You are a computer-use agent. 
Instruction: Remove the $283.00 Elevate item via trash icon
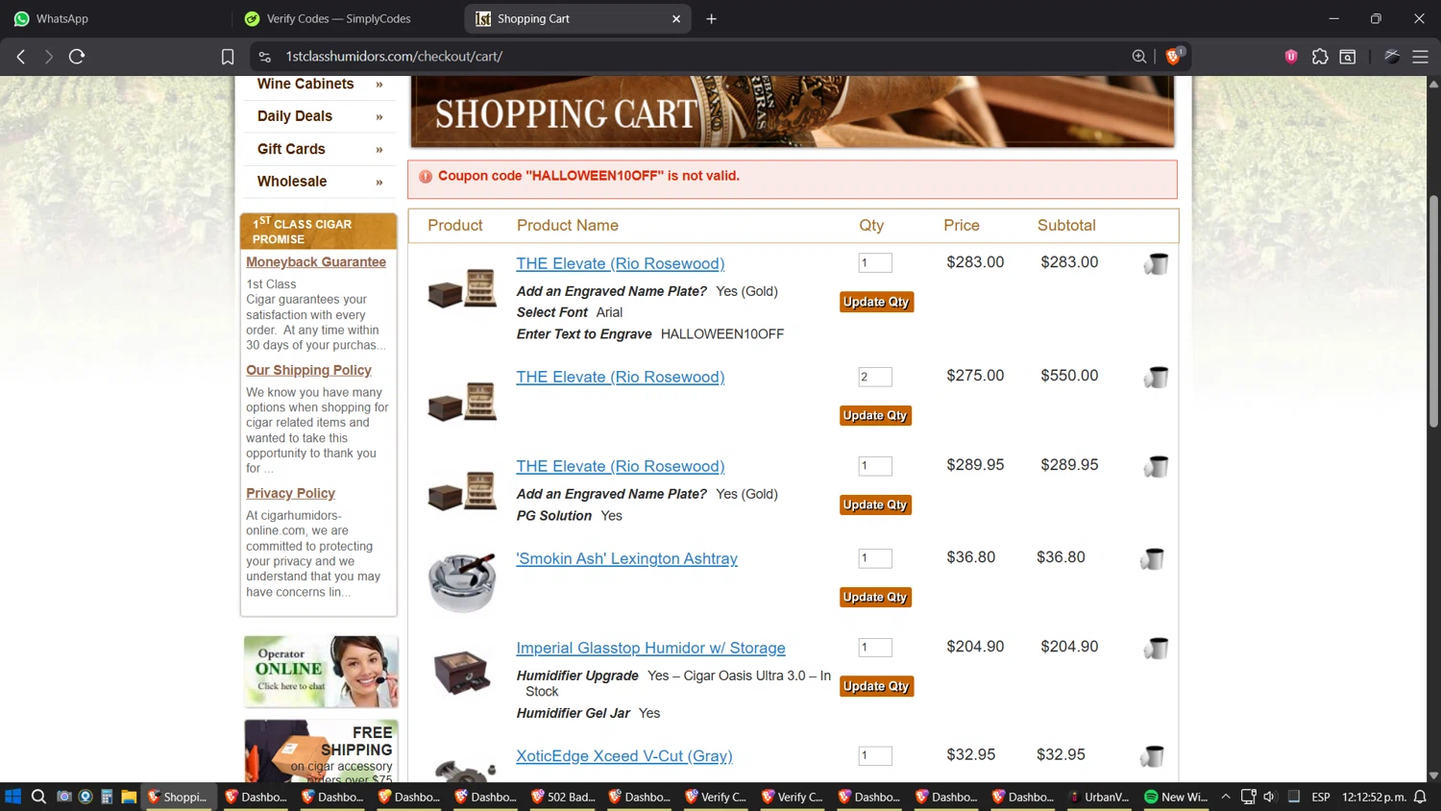(x=1157, y=264)
